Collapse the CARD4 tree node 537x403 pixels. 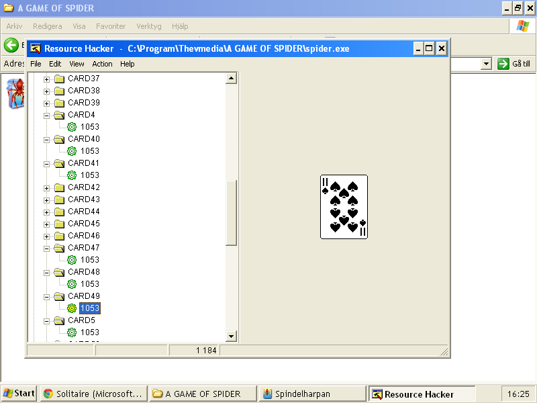(x=46, y=116)
